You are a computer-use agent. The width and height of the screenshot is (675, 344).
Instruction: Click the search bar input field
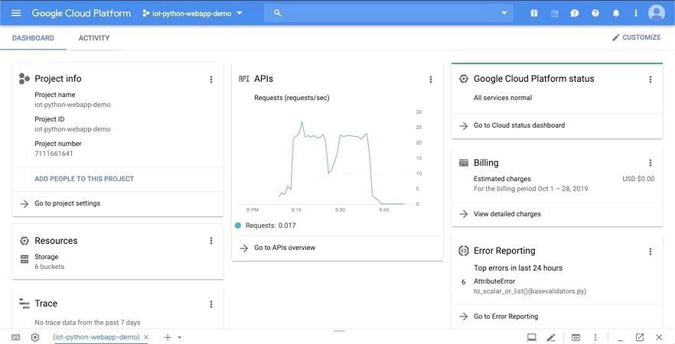[388, 13]
